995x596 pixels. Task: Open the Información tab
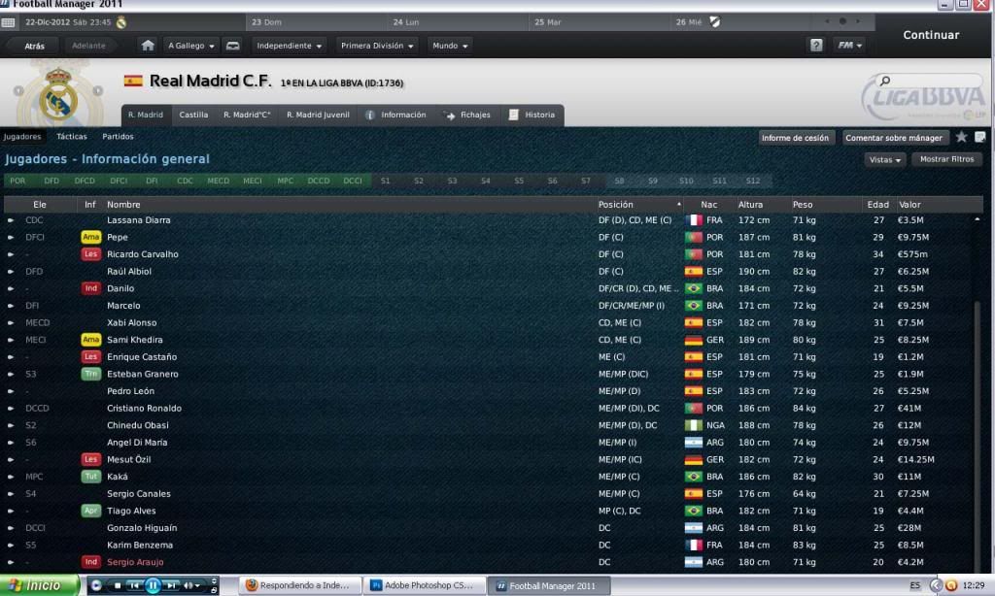pyautogui.click(x=396, y=115)
